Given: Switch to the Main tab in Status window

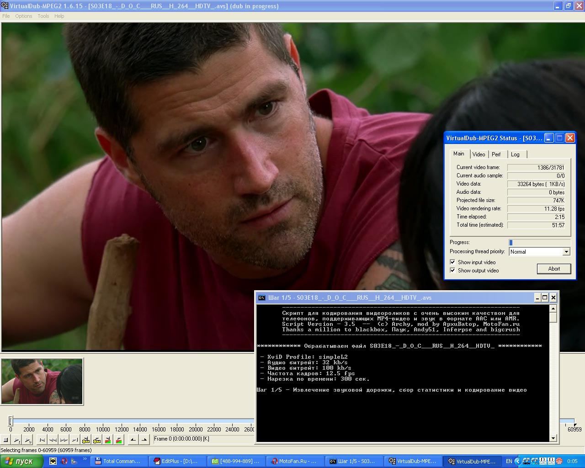Looking at the screenshot, I should coord(459,154).
